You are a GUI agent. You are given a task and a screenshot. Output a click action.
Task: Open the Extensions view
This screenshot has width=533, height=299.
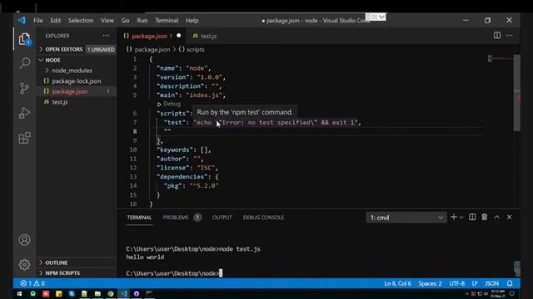pyautogui.click(x=24, y=138)
